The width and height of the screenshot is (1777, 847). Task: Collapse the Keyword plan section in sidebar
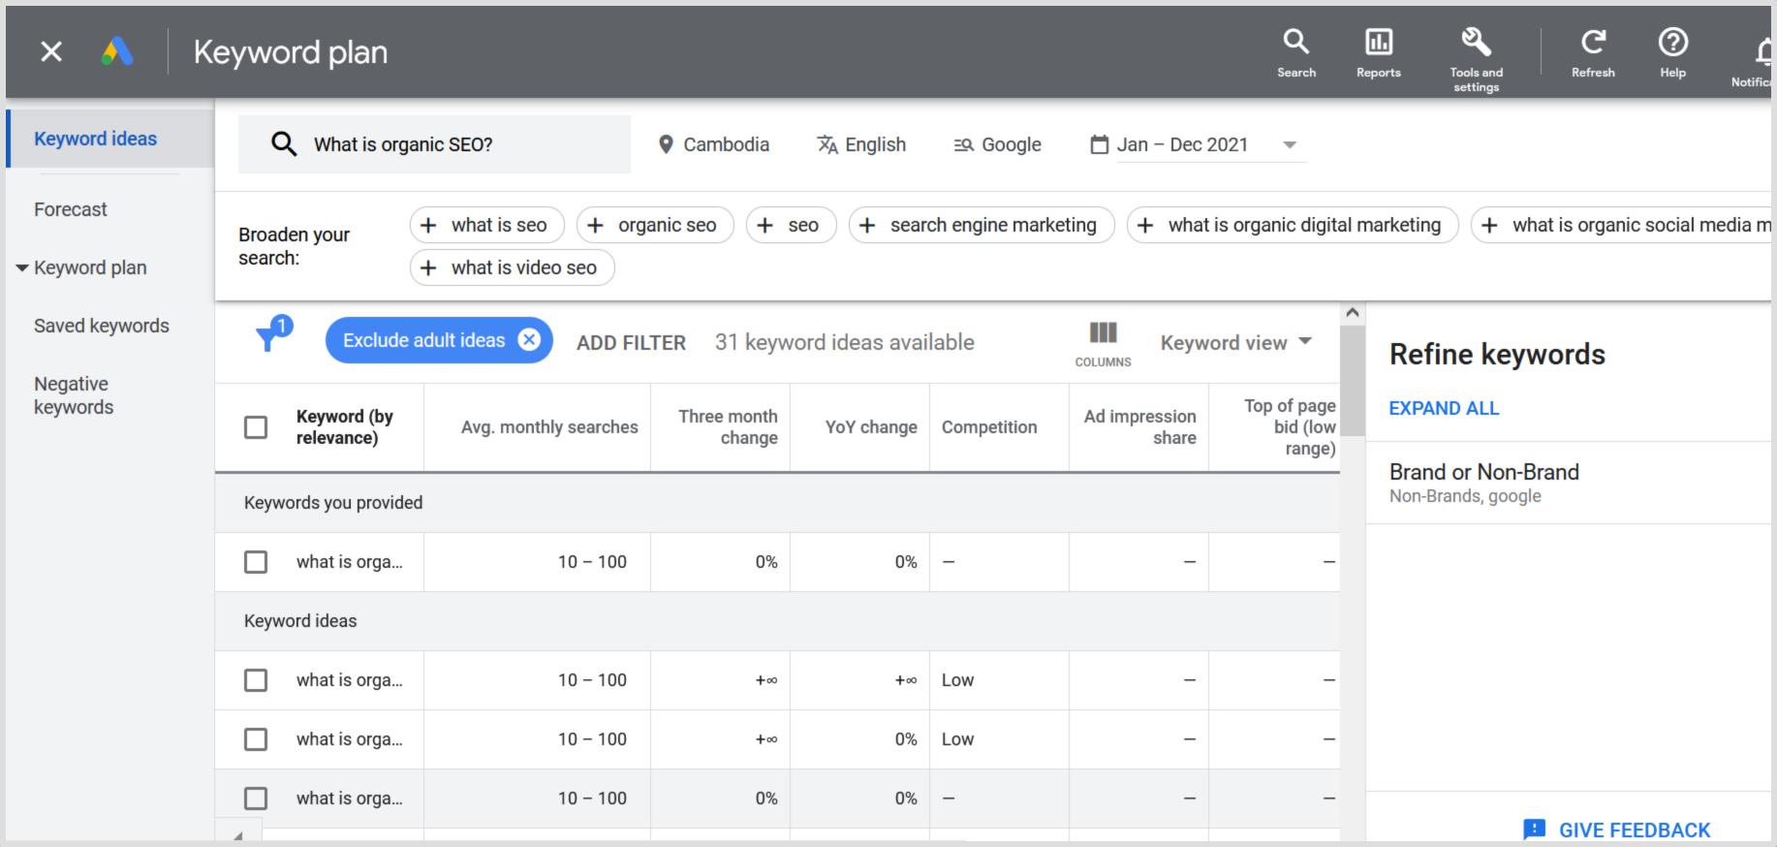[22, 267]
